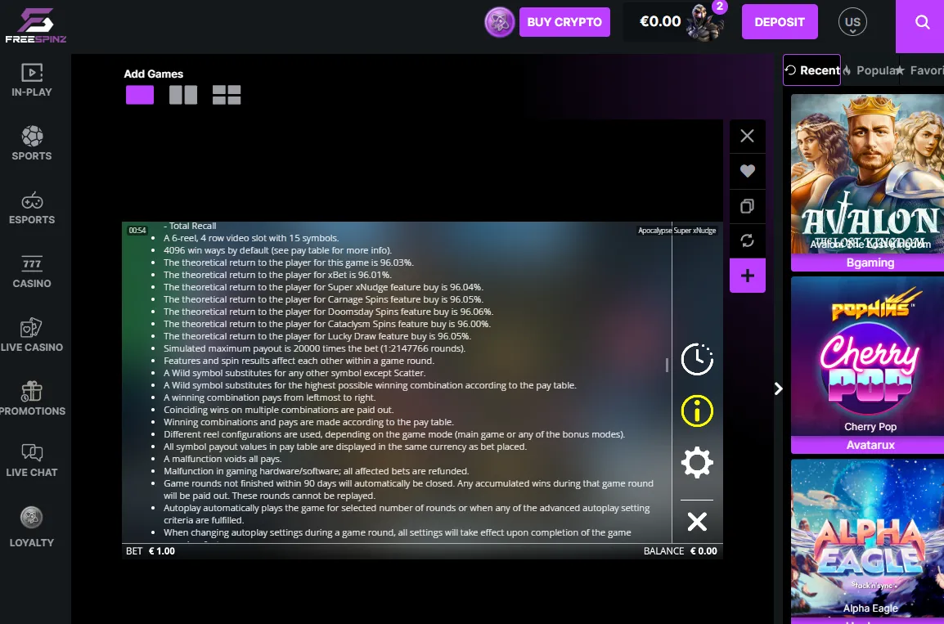Open Esports from the sidebar
944x624 pixels.
32,208
